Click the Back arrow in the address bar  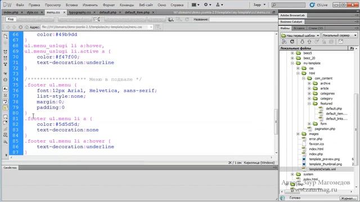pos(8,27)
